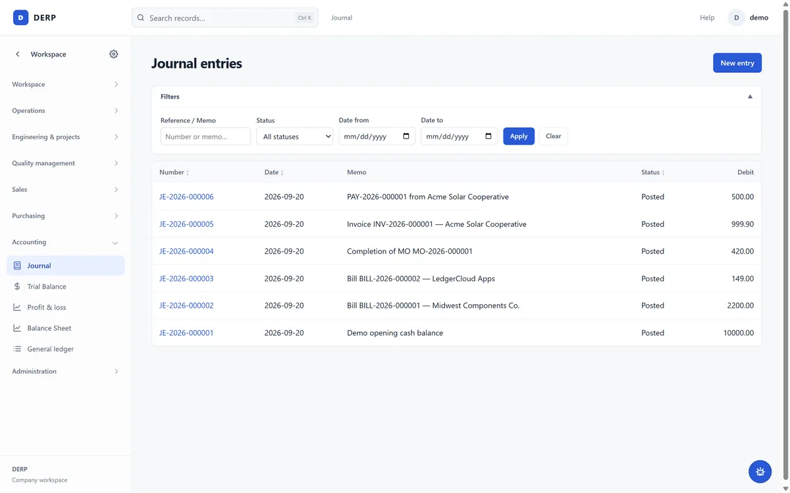Screen dimensions: 790x493
Task: Open journal entry JE-2026-000005
Action: click(x=186, y=224)
